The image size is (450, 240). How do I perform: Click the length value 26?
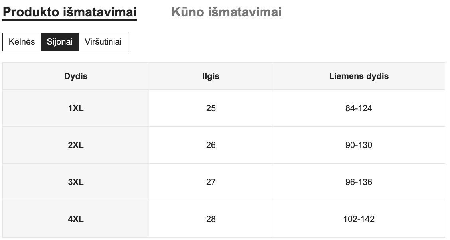pyautogui.click(x=211, y=145)
